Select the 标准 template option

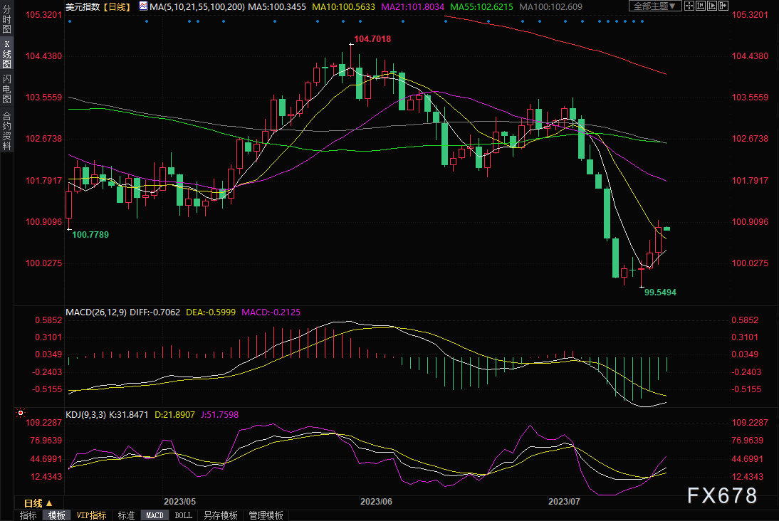pyautogui.click(x=126, y=515)
